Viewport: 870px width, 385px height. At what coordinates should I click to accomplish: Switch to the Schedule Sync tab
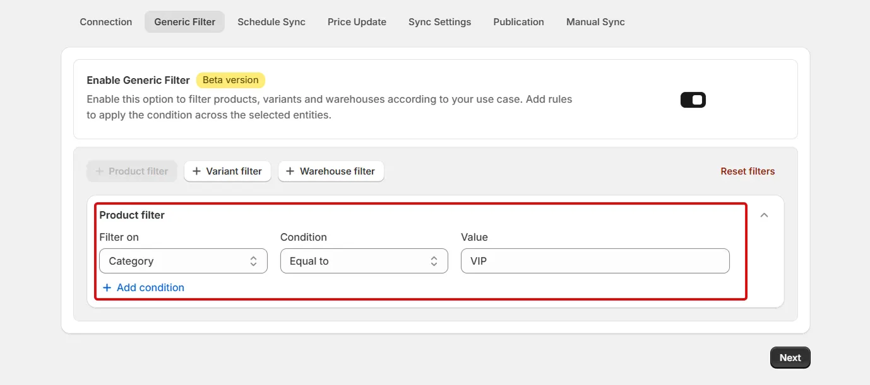click(271, 21)
